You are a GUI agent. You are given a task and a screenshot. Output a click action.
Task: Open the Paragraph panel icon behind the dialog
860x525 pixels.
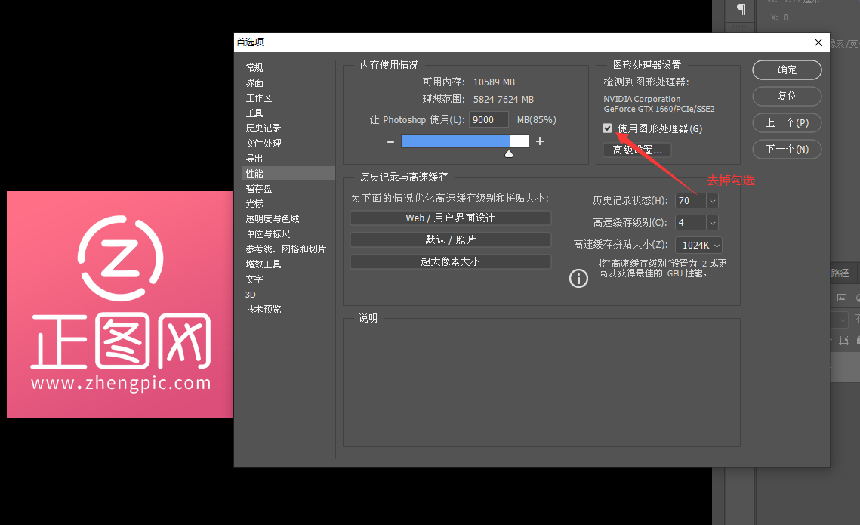(x=741, y=9)
